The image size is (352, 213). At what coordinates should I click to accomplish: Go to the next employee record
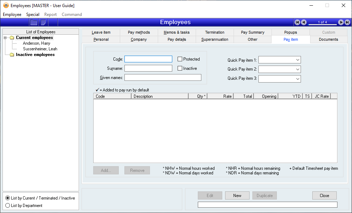[341, 22]
